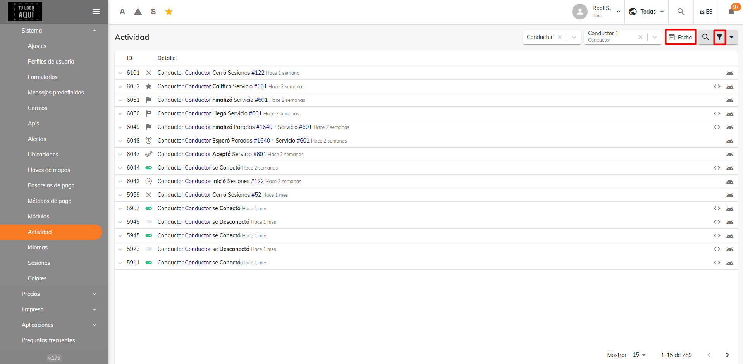This screenshot has width=743, height=364.
Task: Click the close X icon on row 6101
Action: pos(148,73)
